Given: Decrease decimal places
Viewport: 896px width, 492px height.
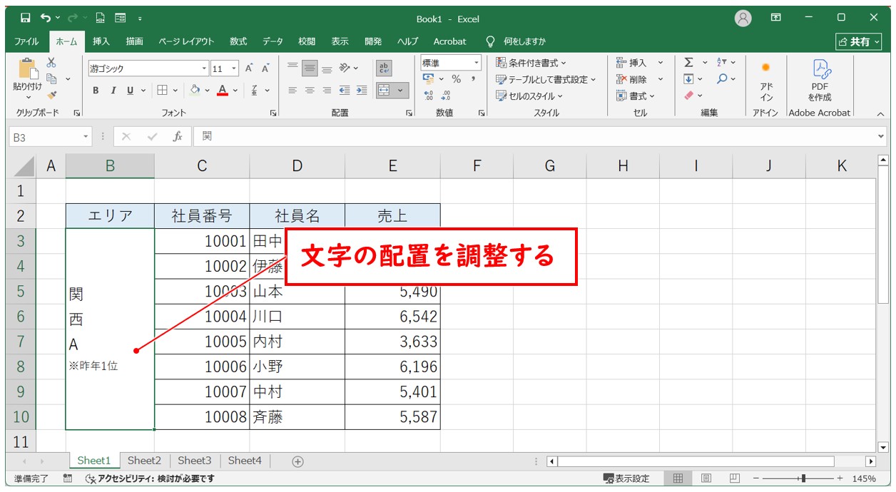Looking at the screenshot, I should [446, 95].
